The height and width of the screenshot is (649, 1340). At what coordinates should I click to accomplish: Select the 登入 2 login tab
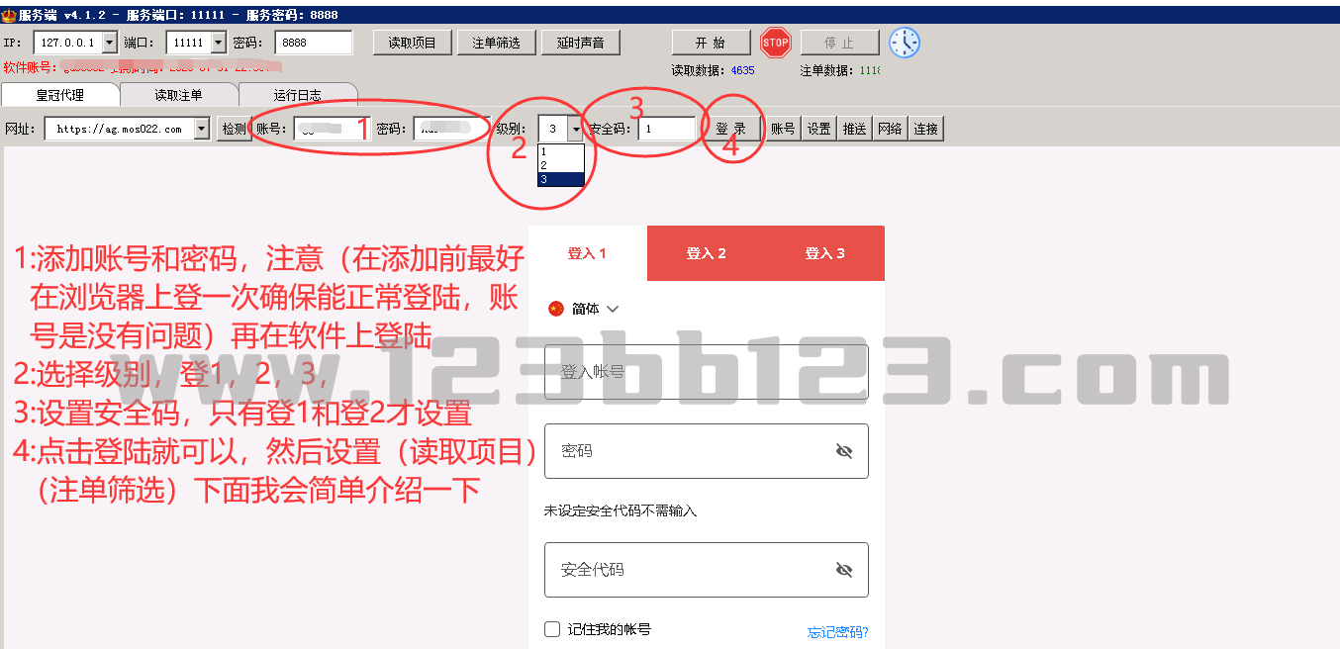point(706,253)
